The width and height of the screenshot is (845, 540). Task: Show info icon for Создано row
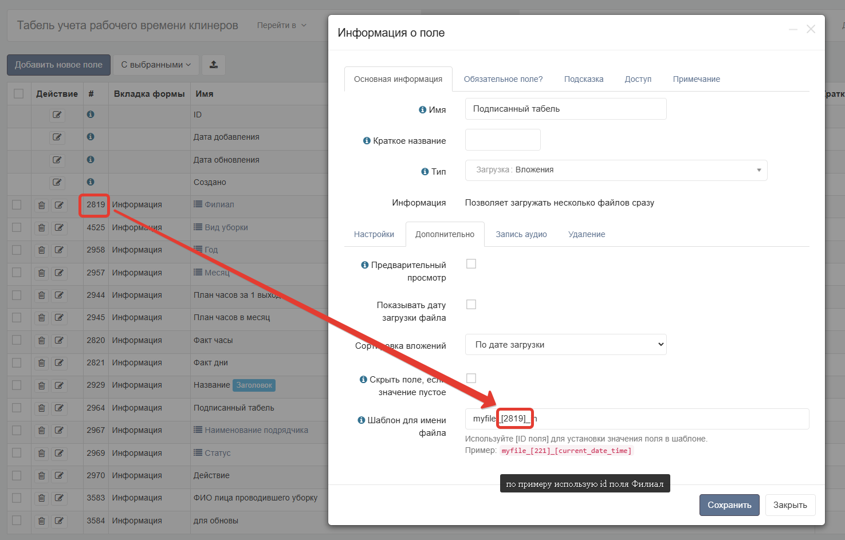91,182
